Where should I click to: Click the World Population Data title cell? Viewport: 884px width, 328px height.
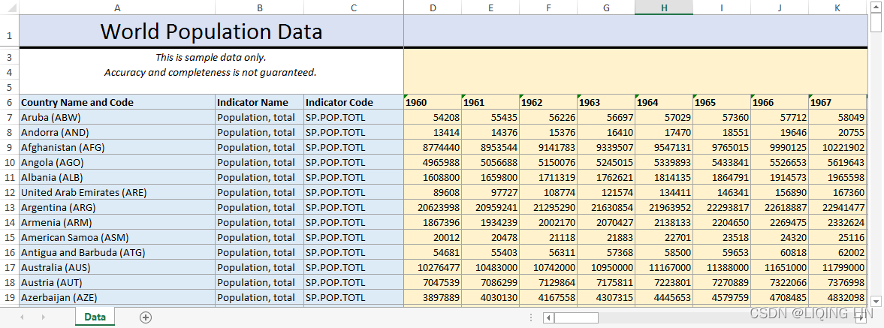point(211,31)
